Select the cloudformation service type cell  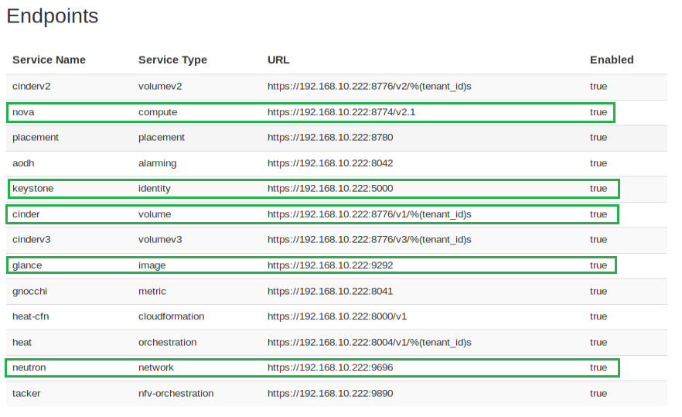pos(171,316)
